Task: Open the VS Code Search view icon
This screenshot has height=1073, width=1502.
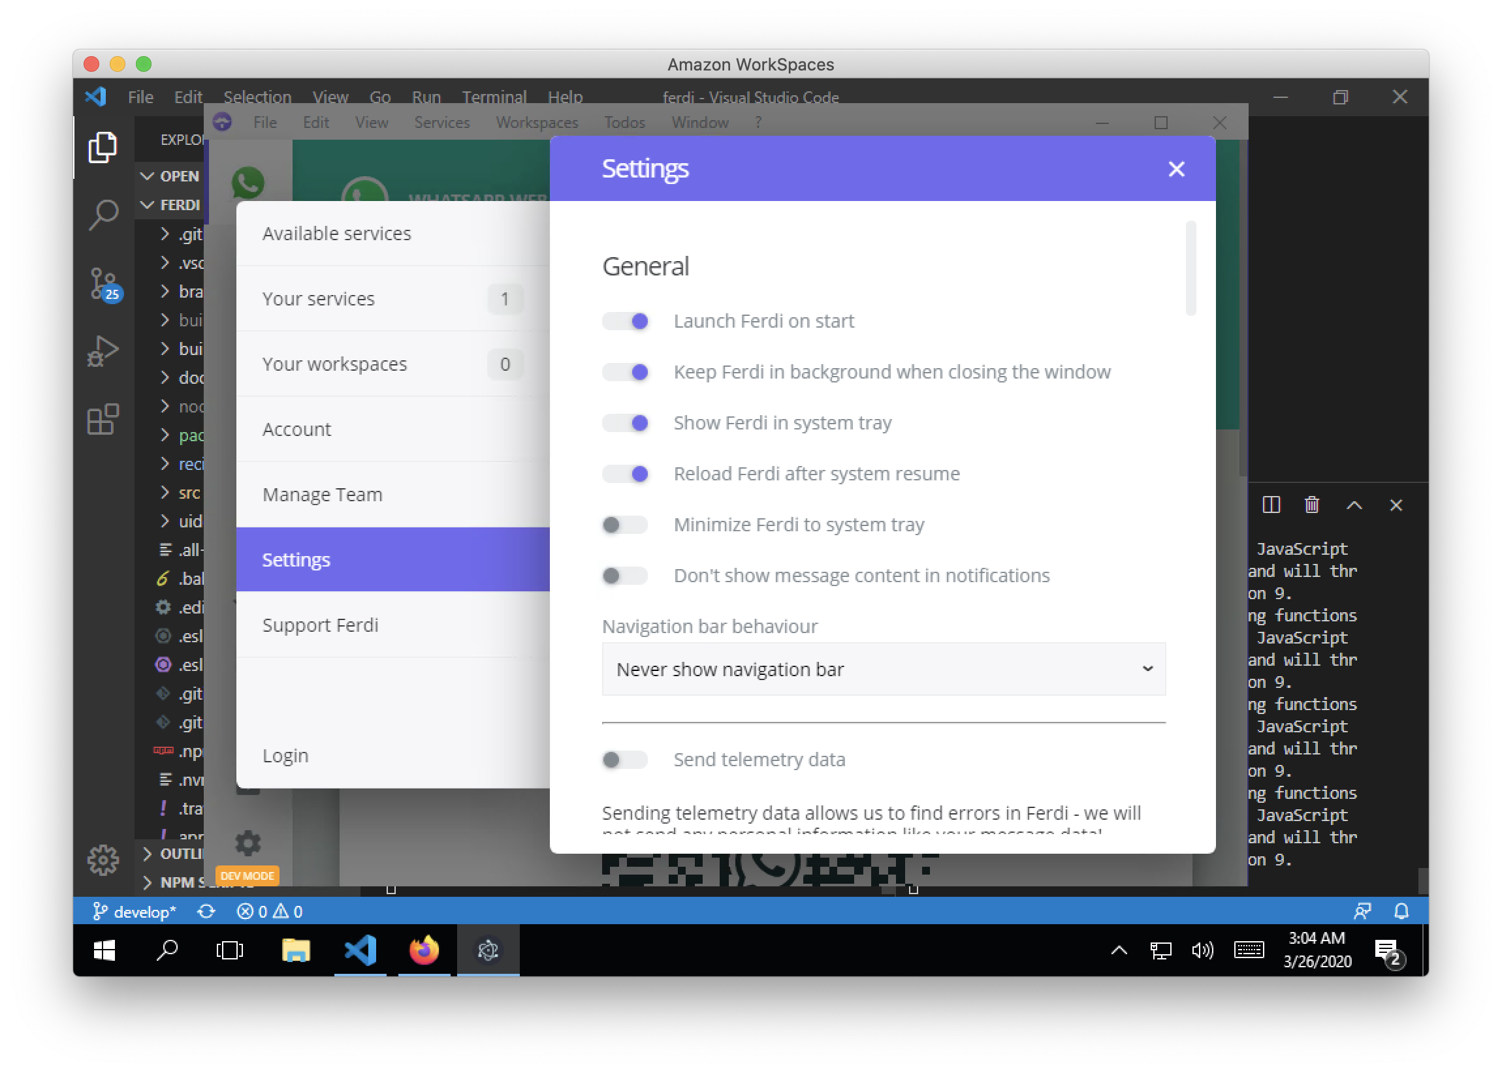Action: [103, 215]
